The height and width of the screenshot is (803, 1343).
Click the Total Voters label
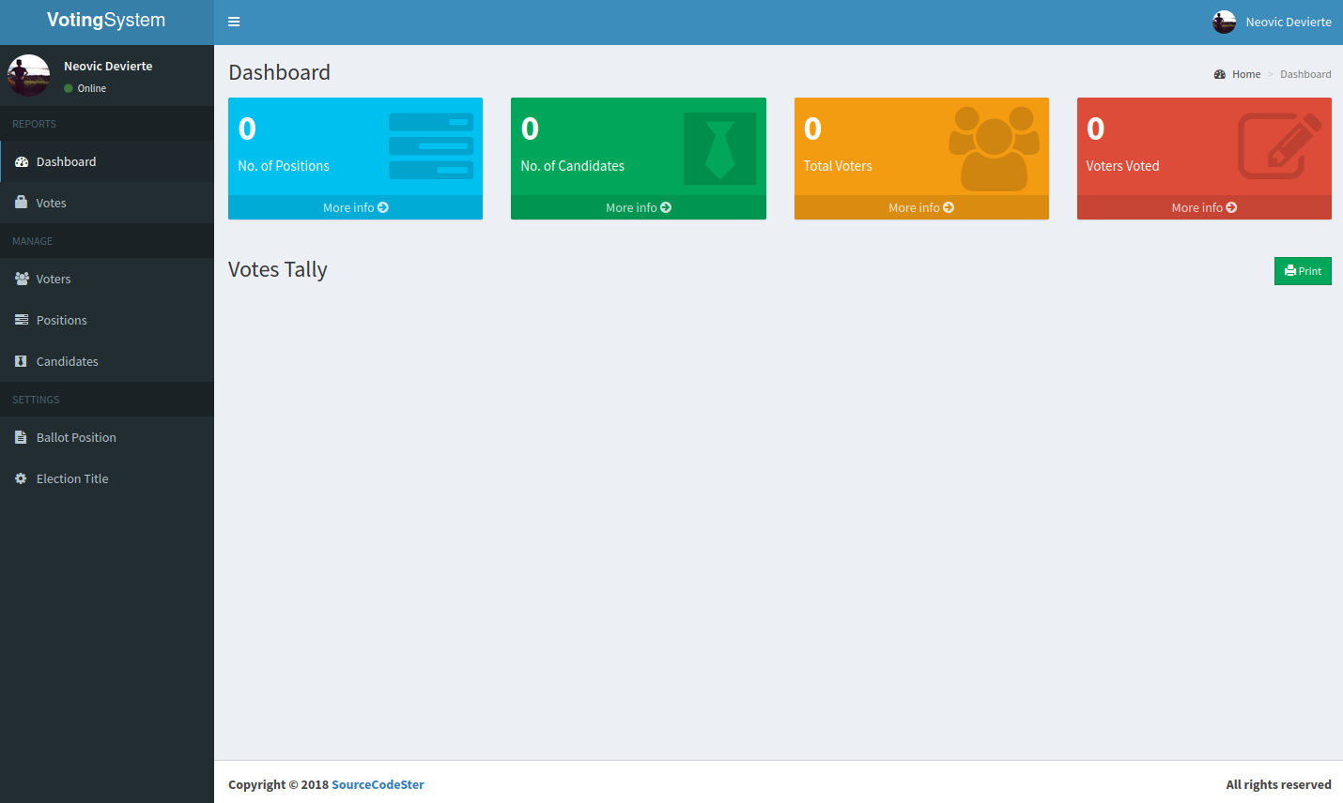point(838,166)
